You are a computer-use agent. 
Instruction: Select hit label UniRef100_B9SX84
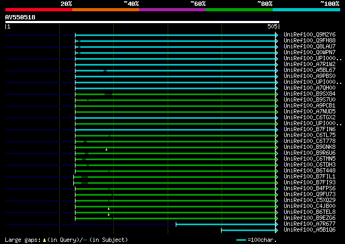point(309,94)
